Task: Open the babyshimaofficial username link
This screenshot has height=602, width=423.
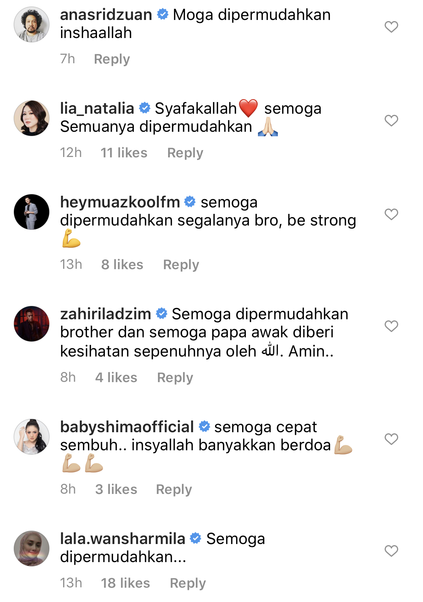Action: [127, 427]
